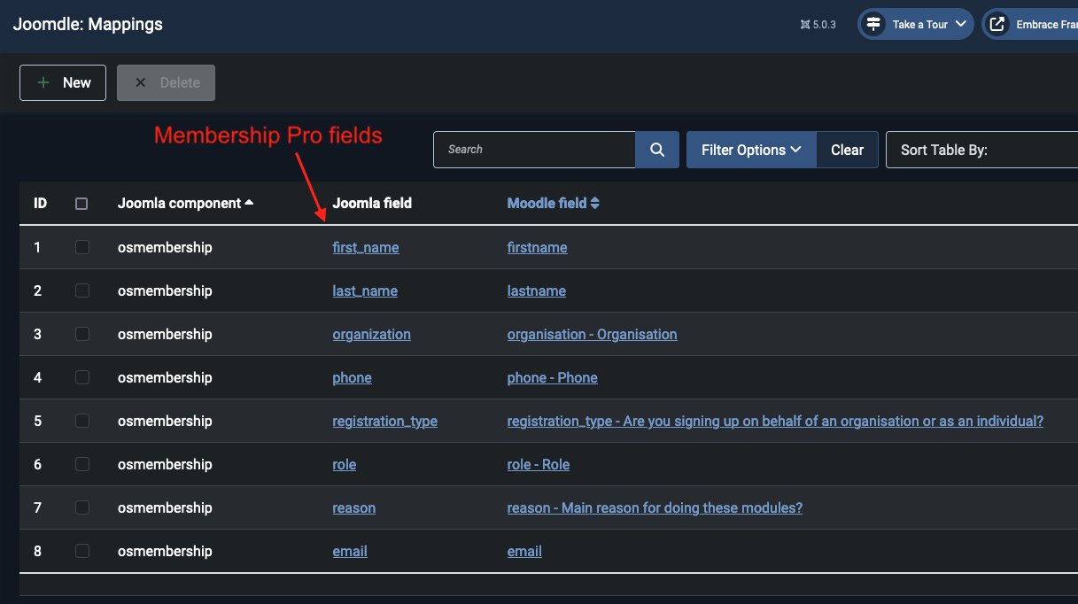Viewport: 1078px width, 604px height.
Task: Open the registration_type Joomla field link
Action: [384, 421]
